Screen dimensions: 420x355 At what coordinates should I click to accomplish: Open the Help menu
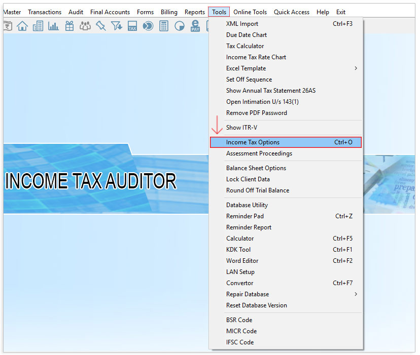click(x=323, y=12)
